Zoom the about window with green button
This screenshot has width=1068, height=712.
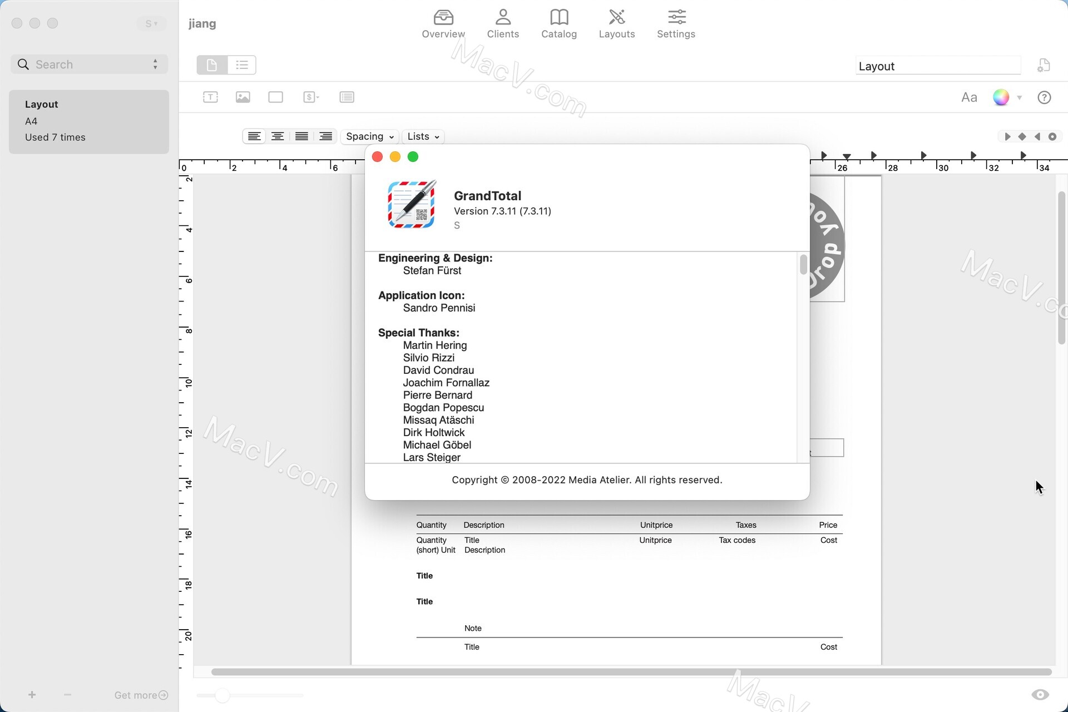(413, 157)
